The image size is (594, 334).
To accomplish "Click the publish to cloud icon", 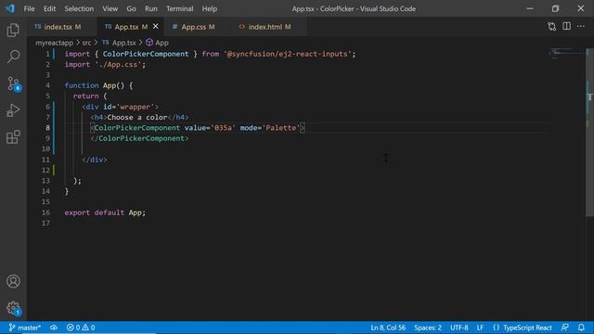I will coord(54,328).
